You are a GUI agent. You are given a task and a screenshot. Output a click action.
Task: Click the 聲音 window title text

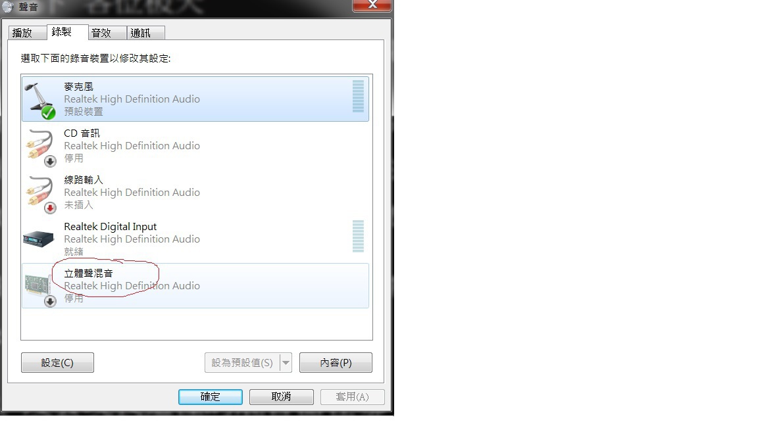click(x=28, y=7)
